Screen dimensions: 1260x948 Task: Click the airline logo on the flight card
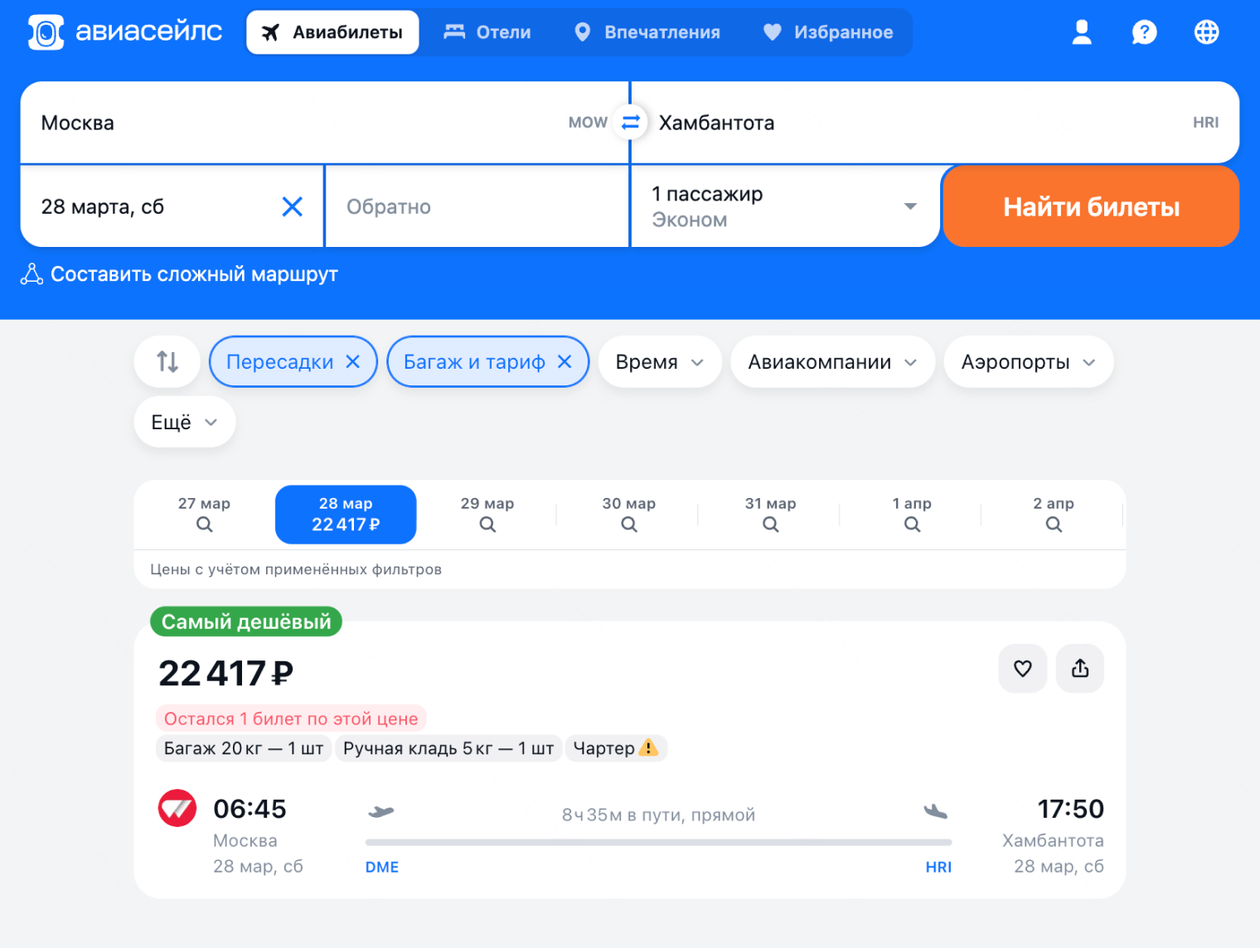[x=177, y=808]
